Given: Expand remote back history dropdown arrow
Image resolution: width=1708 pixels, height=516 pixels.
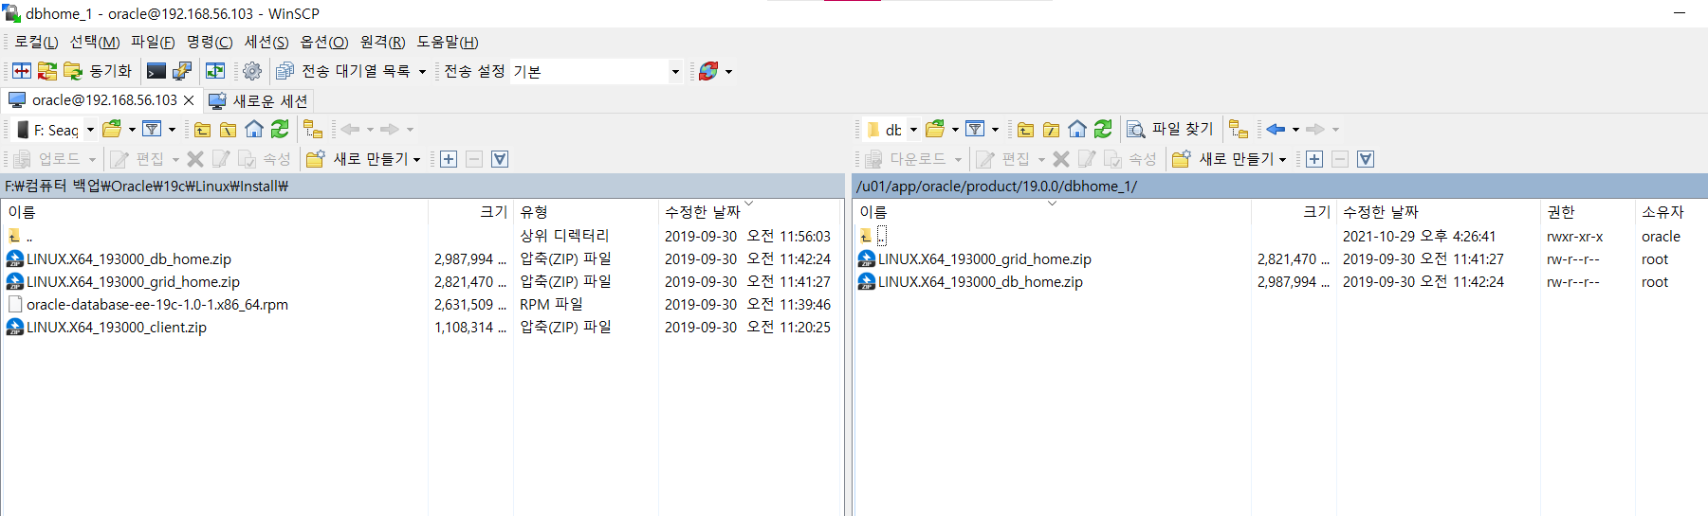Looking at the screenshot, I should 1295,130.
